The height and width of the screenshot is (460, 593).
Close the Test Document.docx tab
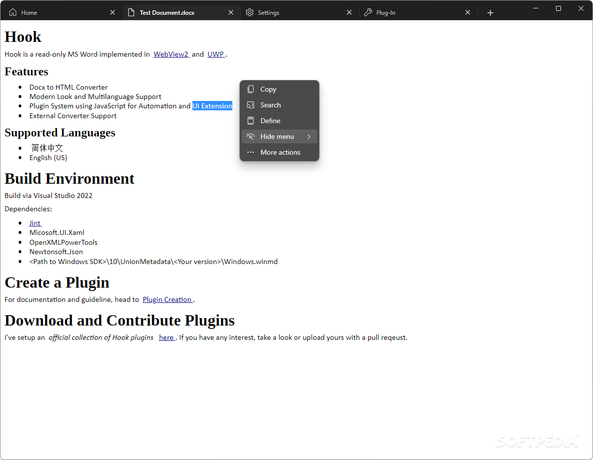231,13
